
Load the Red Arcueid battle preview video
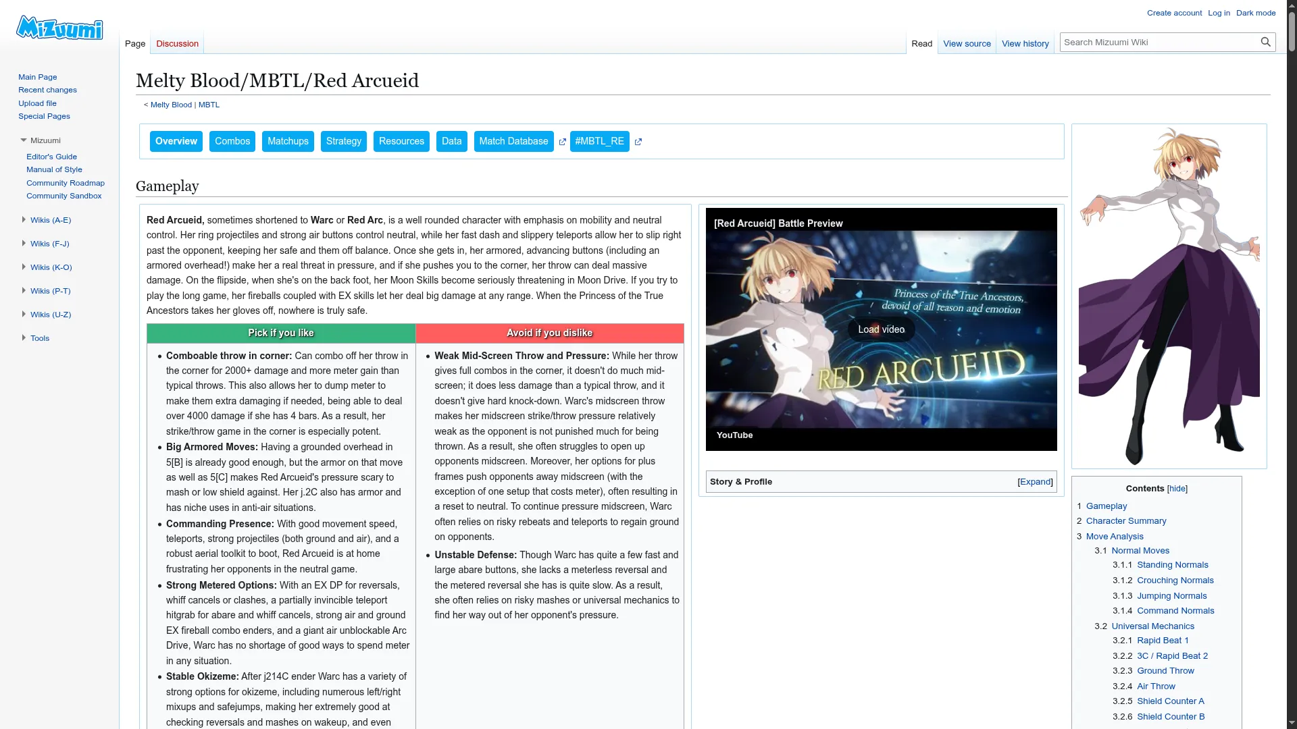pyautogui.click(x=881, y=329)
